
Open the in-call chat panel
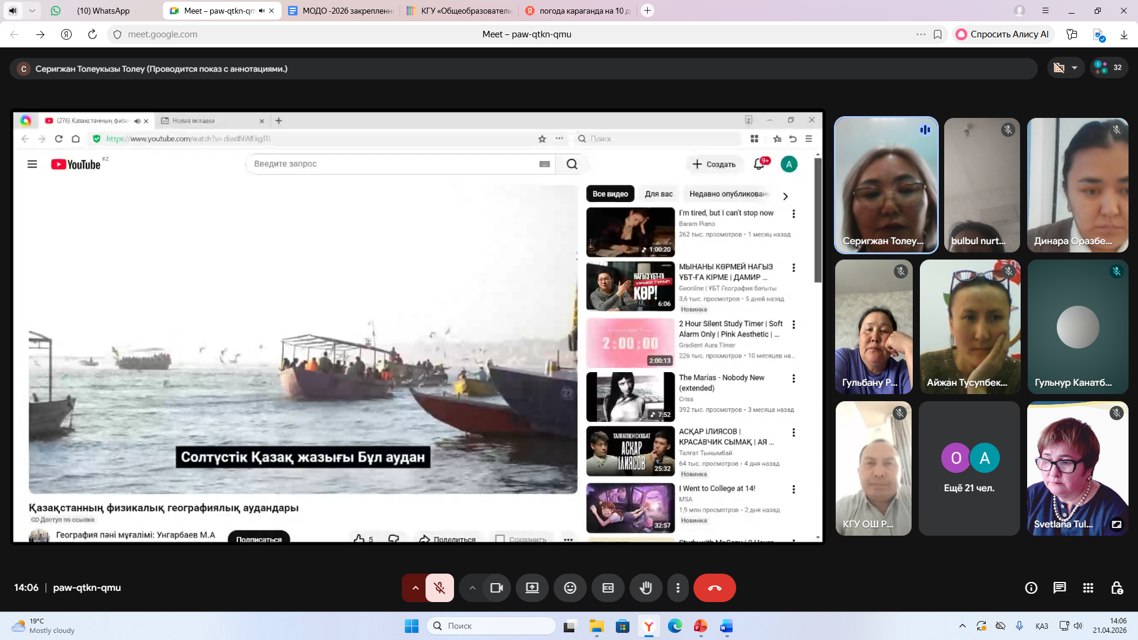pos(1059,588)
